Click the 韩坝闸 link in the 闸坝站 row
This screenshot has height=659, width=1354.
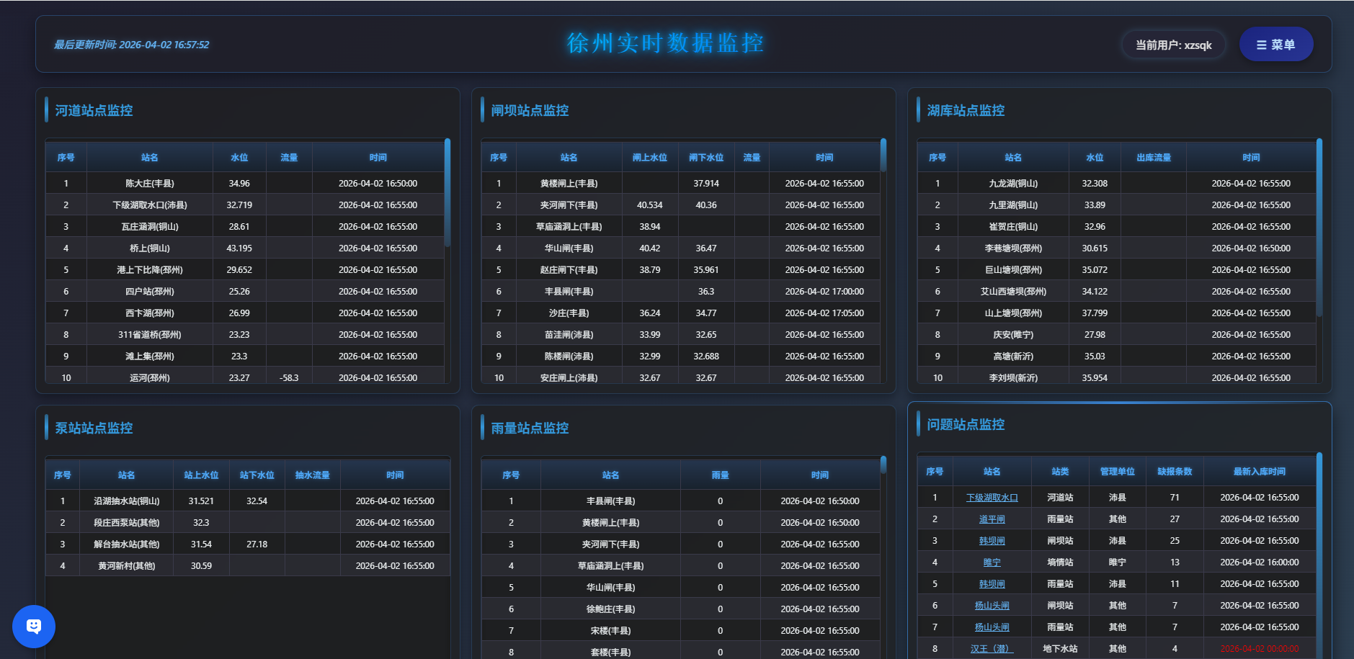pos(992,541)
